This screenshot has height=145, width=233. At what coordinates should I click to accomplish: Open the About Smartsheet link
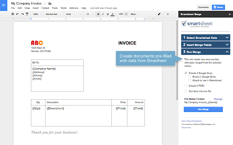click(194, 121)
